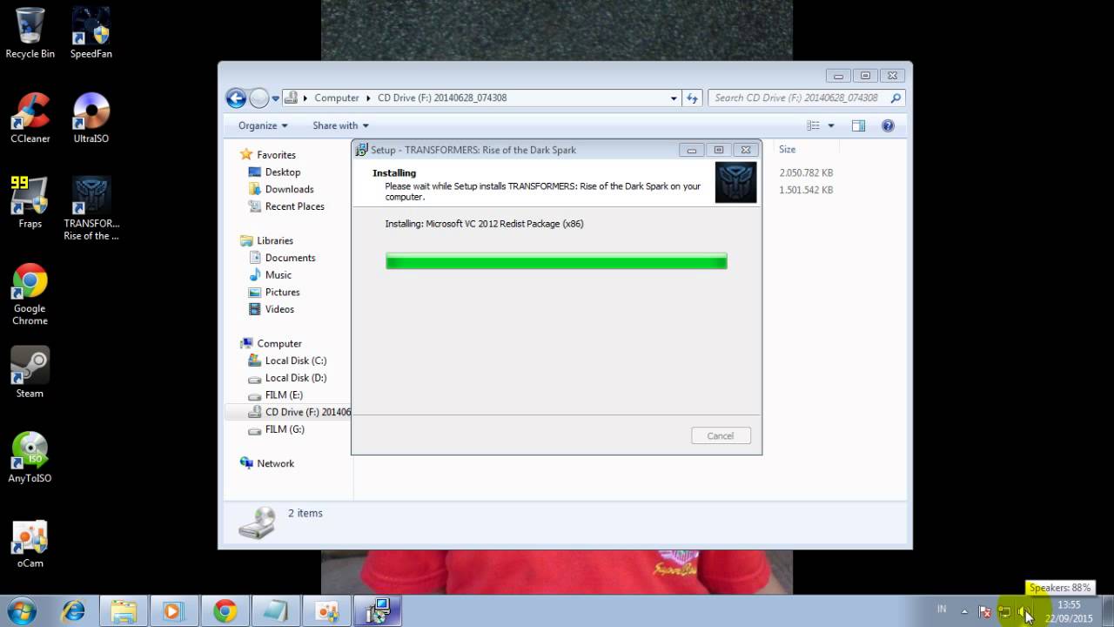Click the drive icon in Explorer details pane
Viewport: 1114px width, 627px height.
pyautogui.click(x=258, y=522)
